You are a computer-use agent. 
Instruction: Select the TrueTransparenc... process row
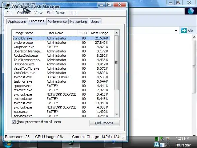pos(62,60)
